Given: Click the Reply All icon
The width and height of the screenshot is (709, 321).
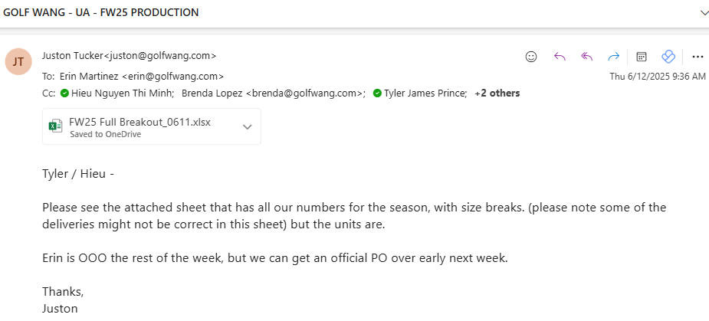Looking at the screenshot, I should 587,56.
